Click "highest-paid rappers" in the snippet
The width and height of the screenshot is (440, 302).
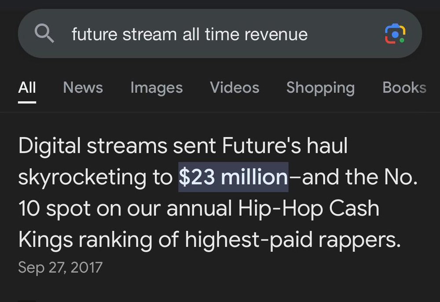[293, 240]
